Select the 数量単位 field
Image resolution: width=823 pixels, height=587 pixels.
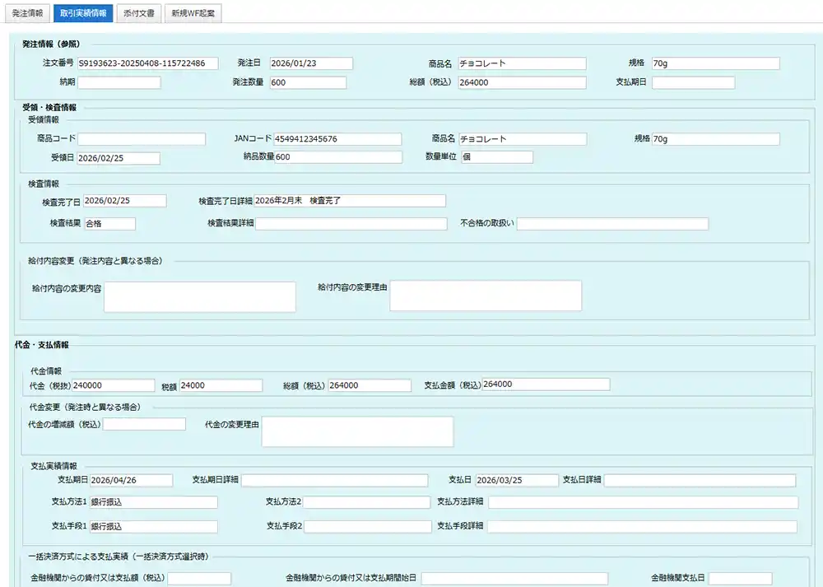coord(496,157)
